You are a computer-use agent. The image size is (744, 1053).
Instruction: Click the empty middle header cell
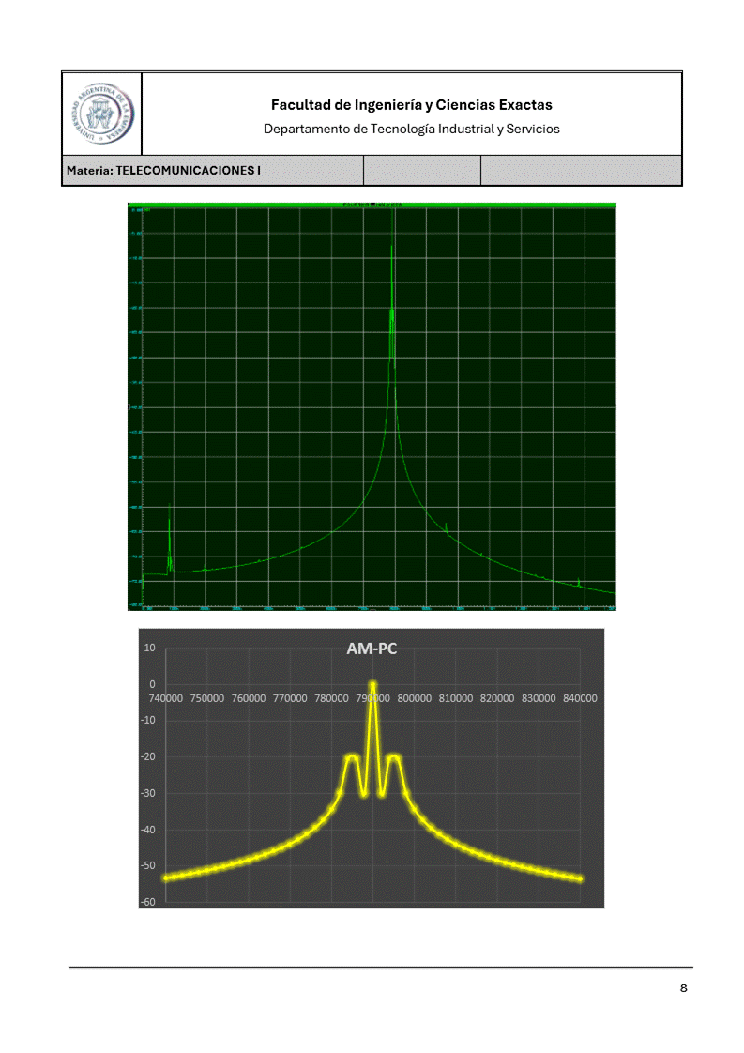(x=421, y=171)
